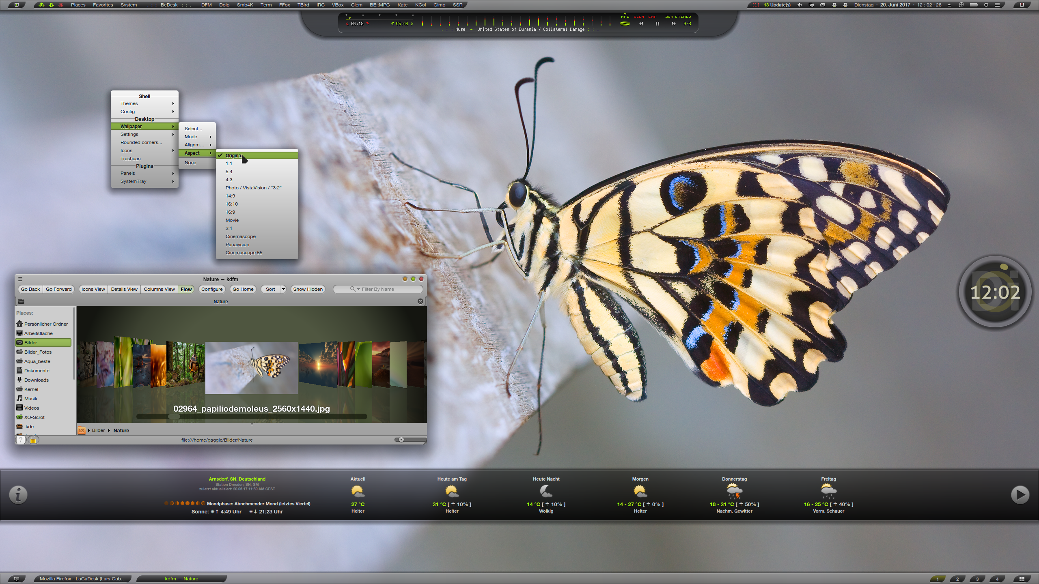The image size is (1039, 584).
Task: Launch FFox from top panel launcher
Action: (x=285, y=5)
